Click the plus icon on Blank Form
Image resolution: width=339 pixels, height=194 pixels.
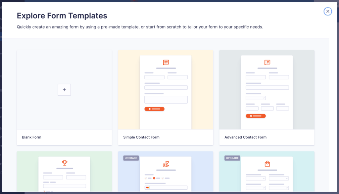[64, 90]
